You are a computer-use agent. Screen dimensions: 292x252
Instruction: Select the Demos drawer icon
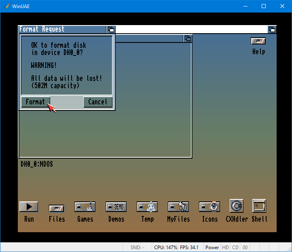pos(116,207)
